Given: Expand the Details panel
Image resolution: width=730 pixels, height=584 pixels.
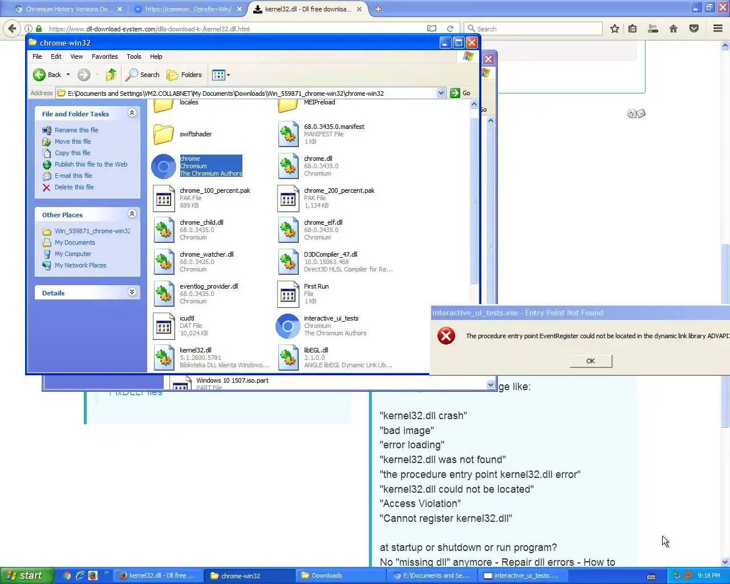Looking at the screenshot, I should coord(132,292).
